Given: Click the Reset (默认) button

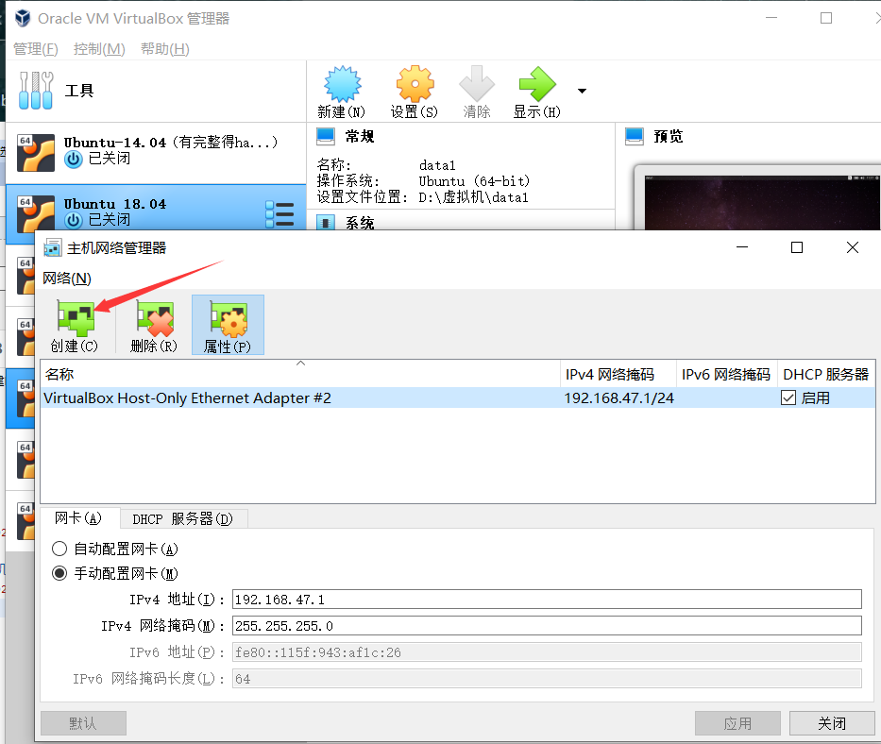Looking at the screenshot, I should 83,723.
